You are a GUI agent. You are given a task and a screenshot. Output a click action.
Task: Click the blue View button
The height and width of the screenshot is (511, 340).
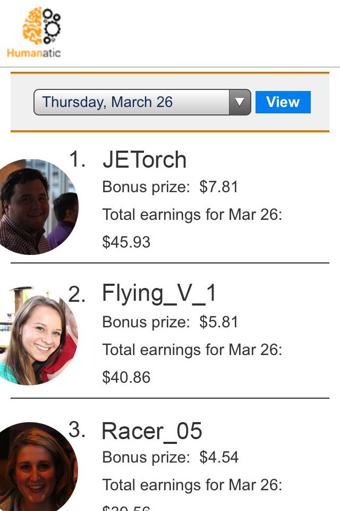283,102
